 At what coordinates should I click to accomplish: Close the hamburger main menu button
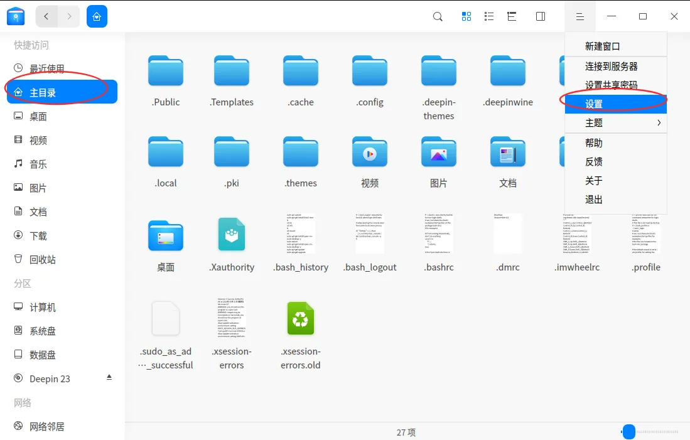click(580, 17)
